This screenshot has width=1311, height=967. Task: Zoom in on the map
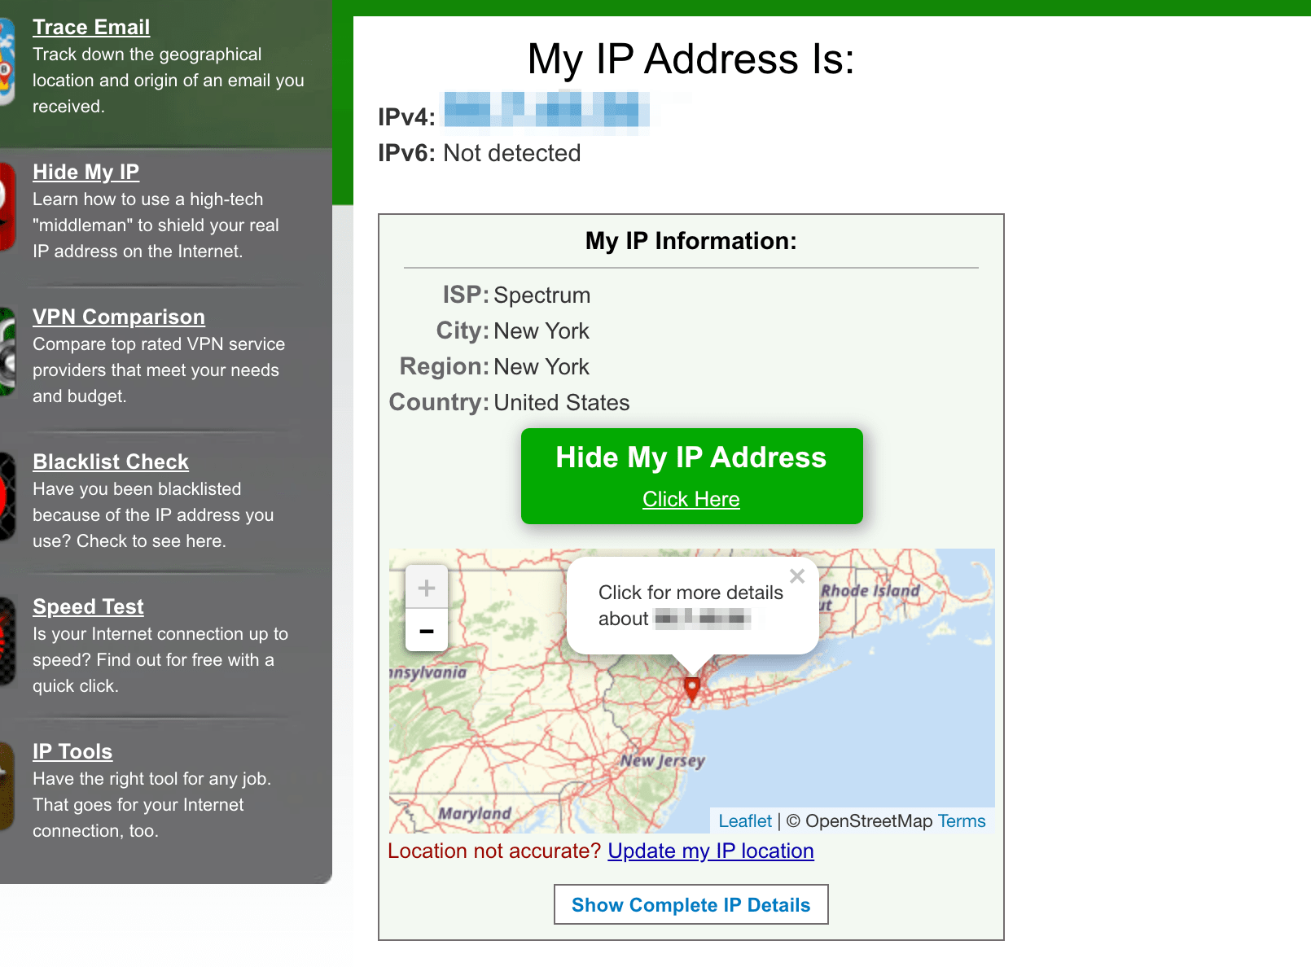click(x=427, y=587)
